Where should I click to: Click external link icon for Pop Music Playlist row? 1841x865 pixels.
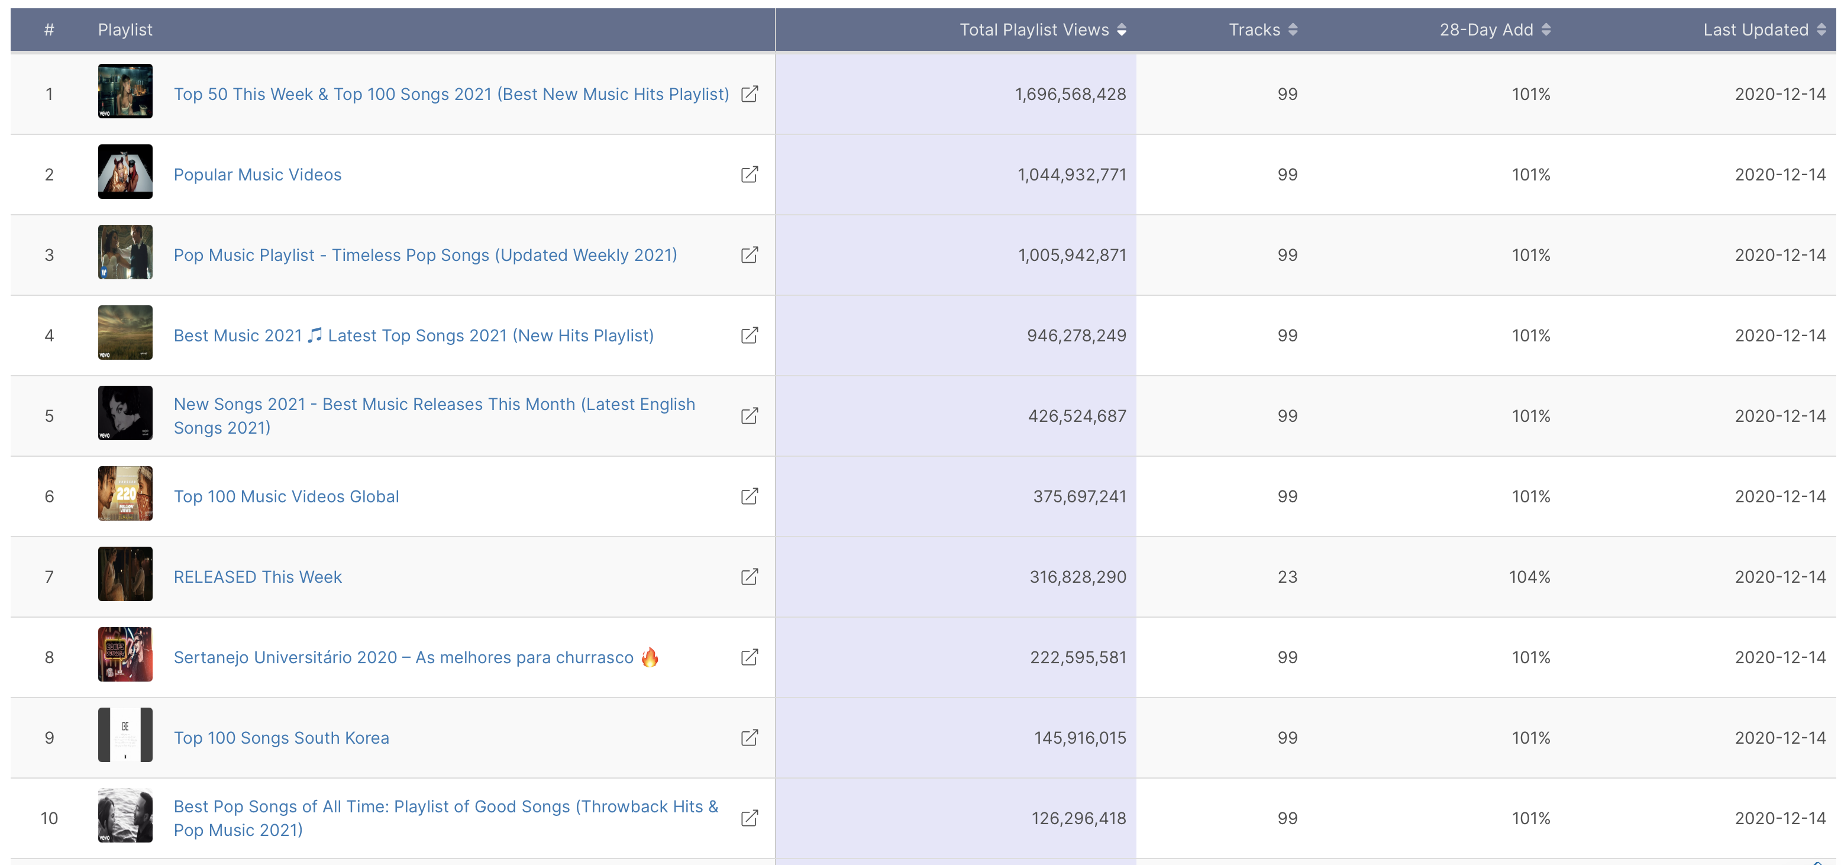click(749, 254)
